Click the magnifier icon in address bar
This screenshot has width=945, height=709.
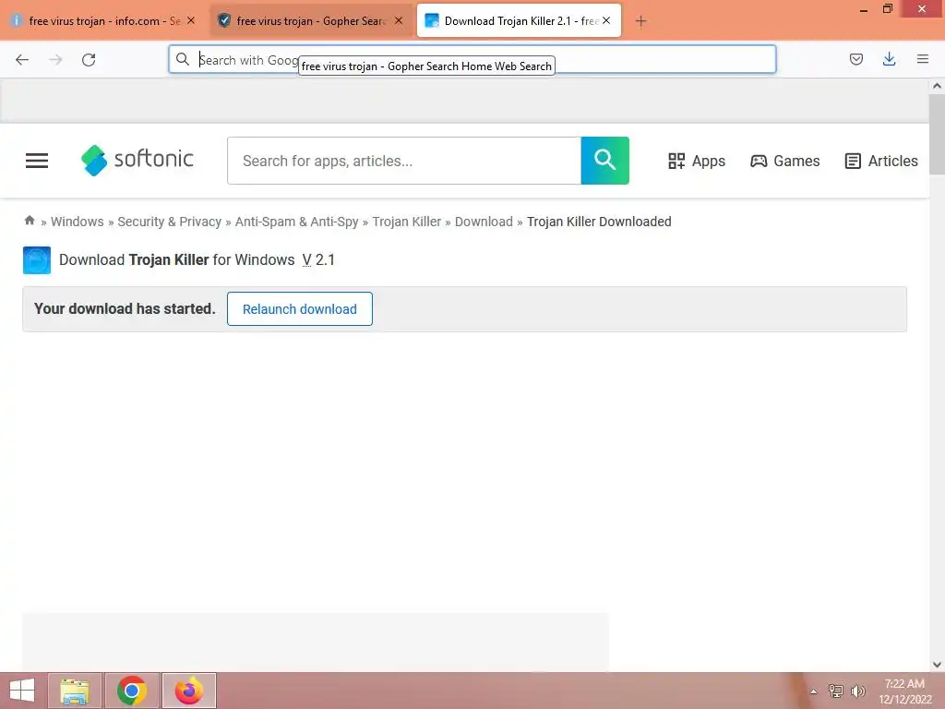183,59
